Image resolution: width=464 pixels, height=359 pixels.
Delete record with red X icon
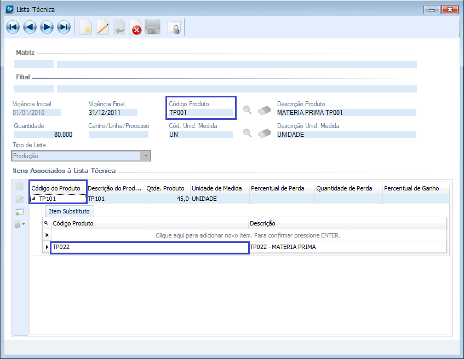(x=135, y=27)
